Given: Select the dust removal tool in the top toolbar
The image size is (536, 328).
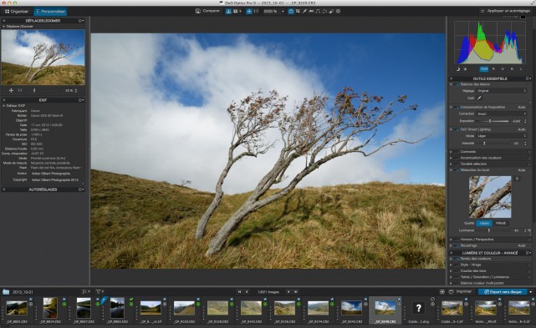Looking at the screenshot, I should point(331,11).
